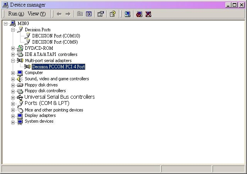Click the Disable device toolbar icon
Screen dimensions: 247x174
(x=139, y=14)
